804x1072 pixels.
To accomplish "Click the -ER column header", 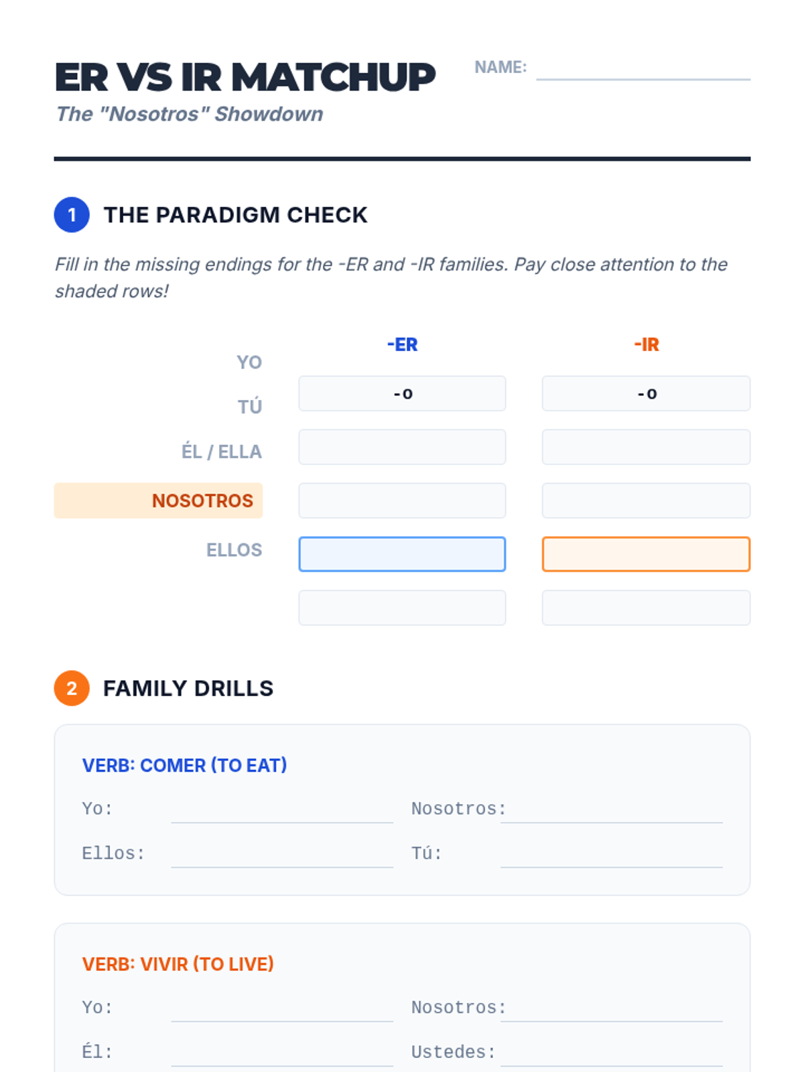I will tap(402, 344).
